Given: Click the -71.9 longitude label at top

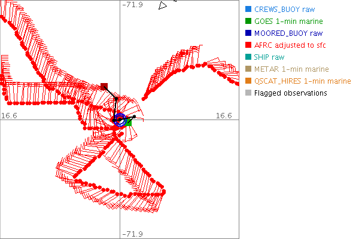Looking at the screenshot, I should tap(132, 5).
